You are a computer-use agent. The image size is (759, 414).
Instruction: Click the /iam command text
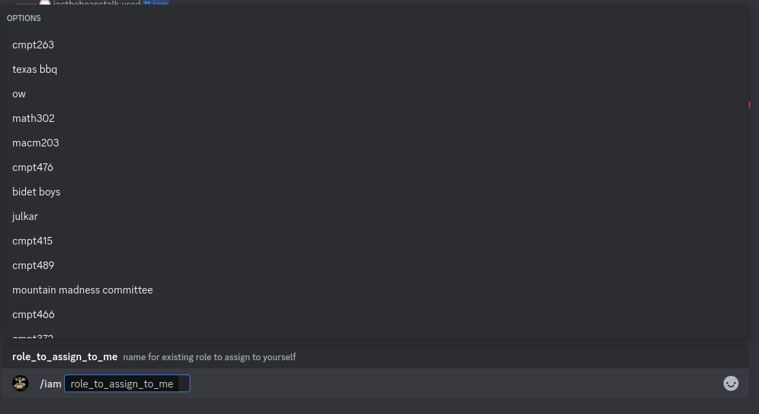click(x=50, y=384)
